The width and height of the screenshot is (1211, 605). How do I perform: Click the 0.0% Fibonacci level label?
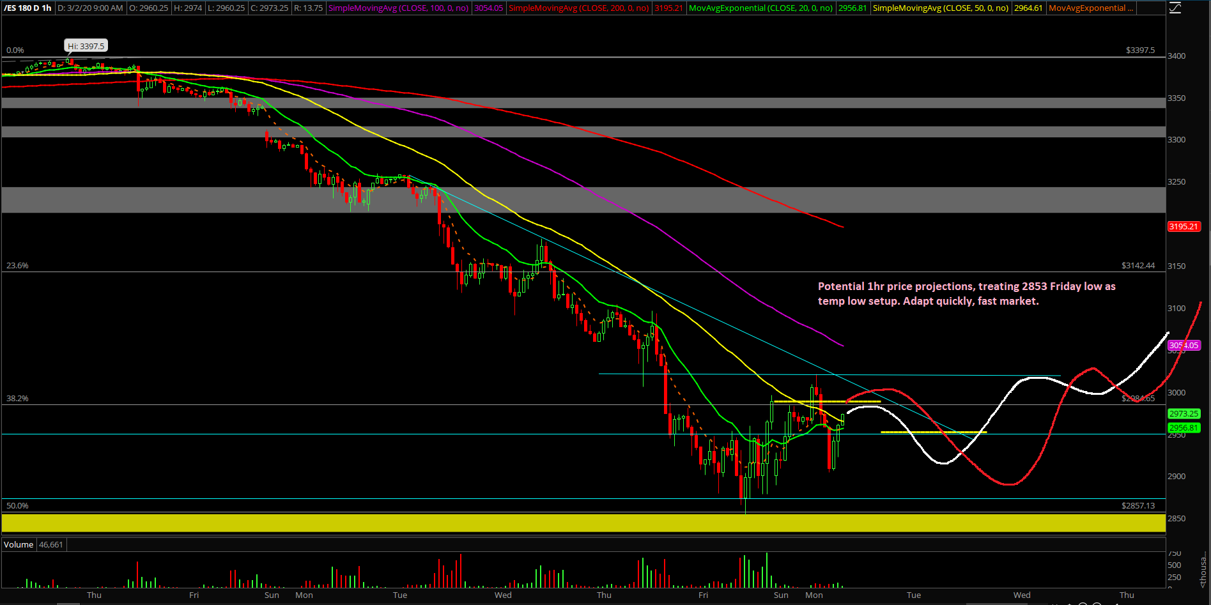[15, 50]
